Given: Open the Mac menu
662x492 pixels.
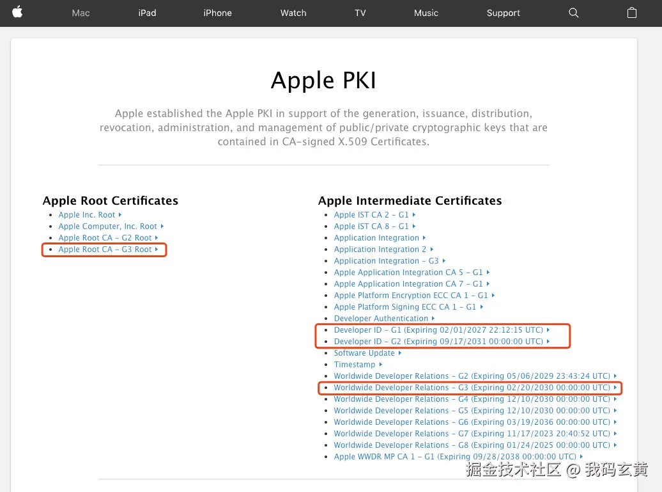Looking at the screenshot, I should [x=81, y=13].
